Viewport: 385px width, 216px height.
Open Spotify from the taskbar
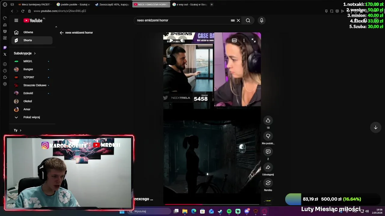[229, 211]
